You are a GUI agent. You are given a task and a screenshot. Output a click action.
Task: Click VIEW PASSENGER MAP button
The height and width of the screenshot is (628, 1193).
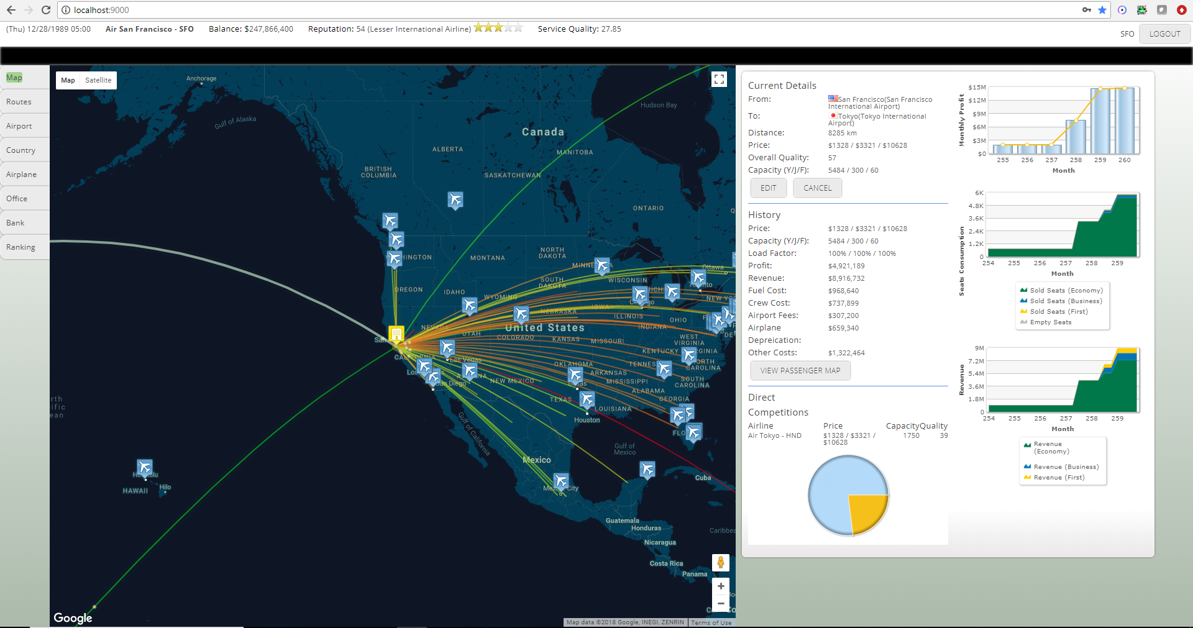[800, 371]
